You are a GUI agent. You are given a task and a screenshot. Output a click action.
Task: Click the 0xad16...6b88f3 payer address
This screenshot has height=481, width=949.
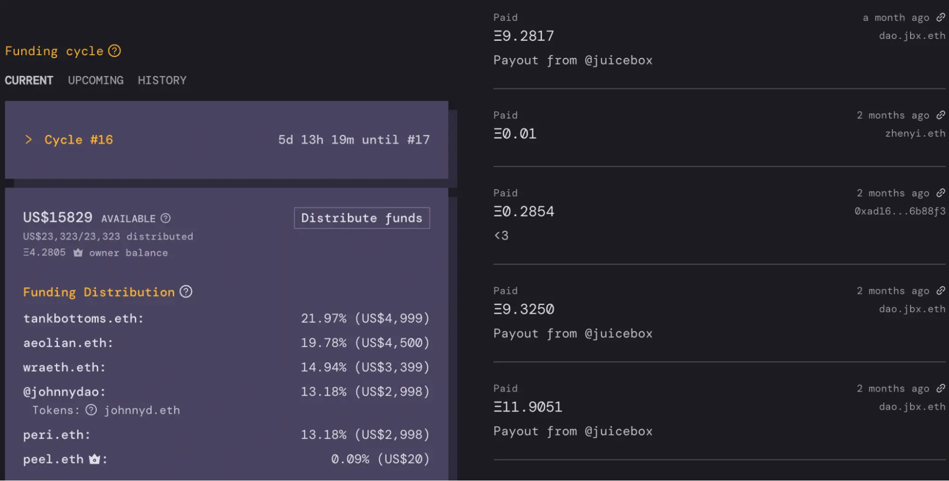tap(900, 211)
